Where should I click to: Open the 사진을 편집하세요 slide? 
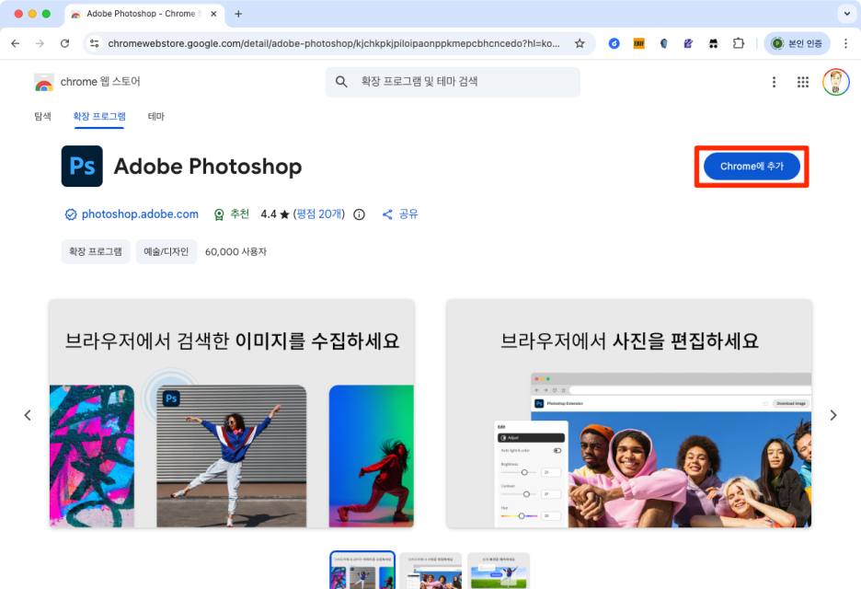(x=629, y=414)
